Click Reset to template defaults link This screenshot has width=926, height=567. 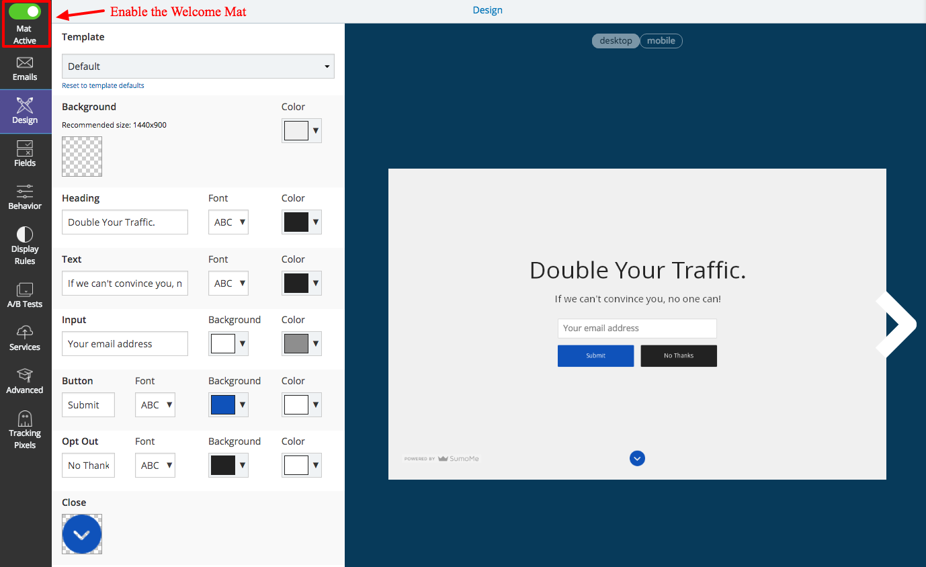click(x=103, y=85)
